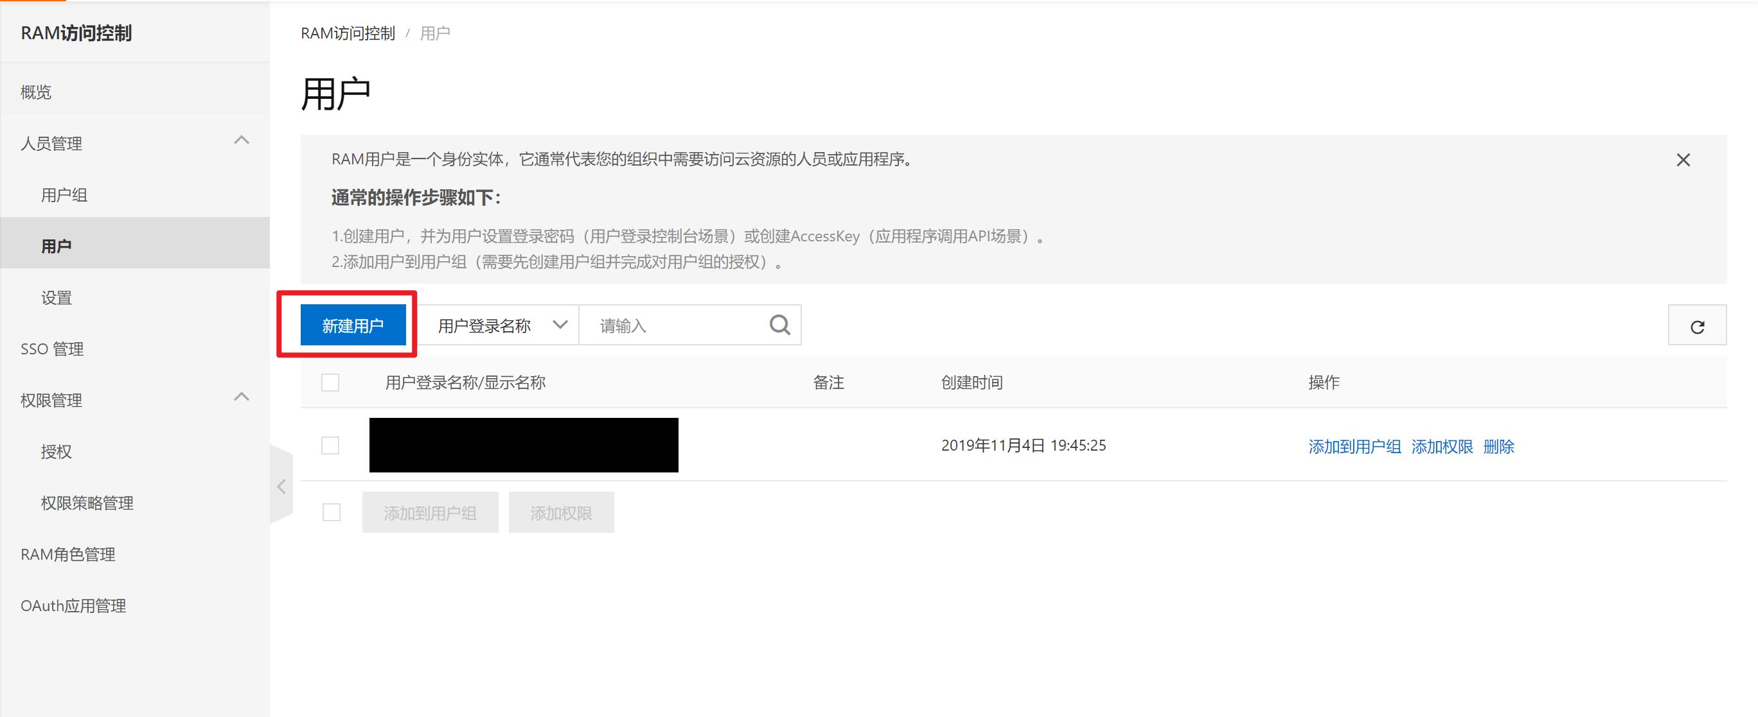Click 删除 link in user row
The width and height of the screenshot is (1758, 717).
[x=1498, y=446]
